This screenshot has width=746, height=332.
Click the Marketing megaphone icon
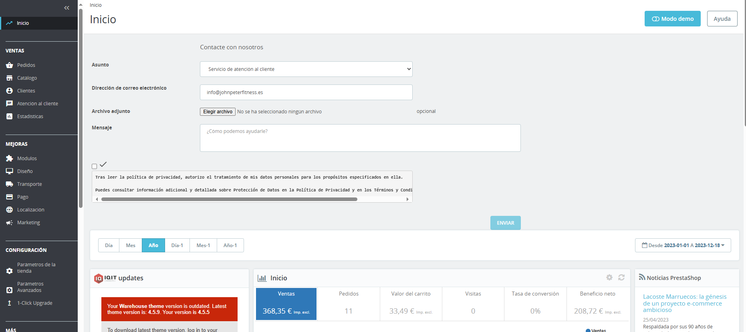click(10, 223)
